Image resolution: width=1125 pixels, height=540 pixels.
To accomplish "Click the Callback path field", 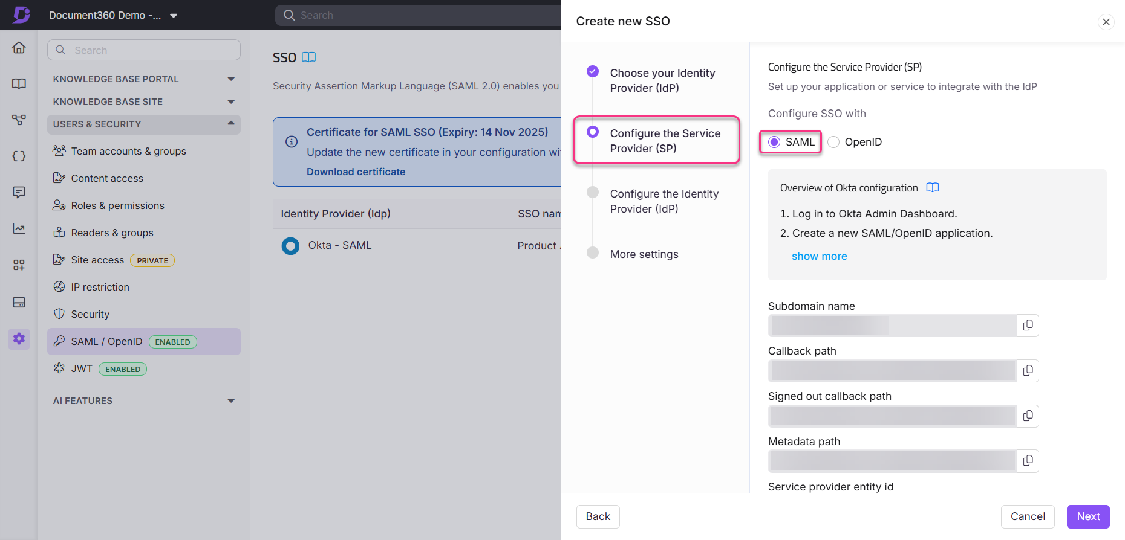I will (893, 370).
